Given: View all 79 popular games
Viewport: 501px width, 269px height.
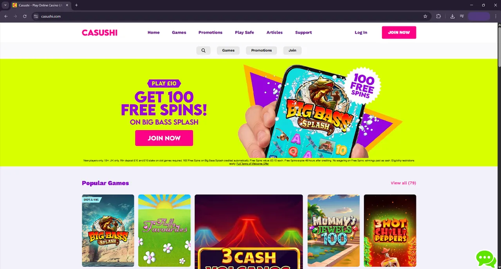Looking at the screenshot, I should click(x=403, y=183).
